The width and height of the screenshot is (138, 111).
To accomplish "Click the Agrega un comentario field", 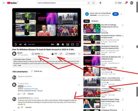I will 49,76.
